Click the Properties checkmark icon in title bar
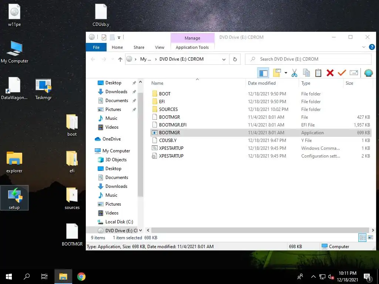 pos(104,37)
